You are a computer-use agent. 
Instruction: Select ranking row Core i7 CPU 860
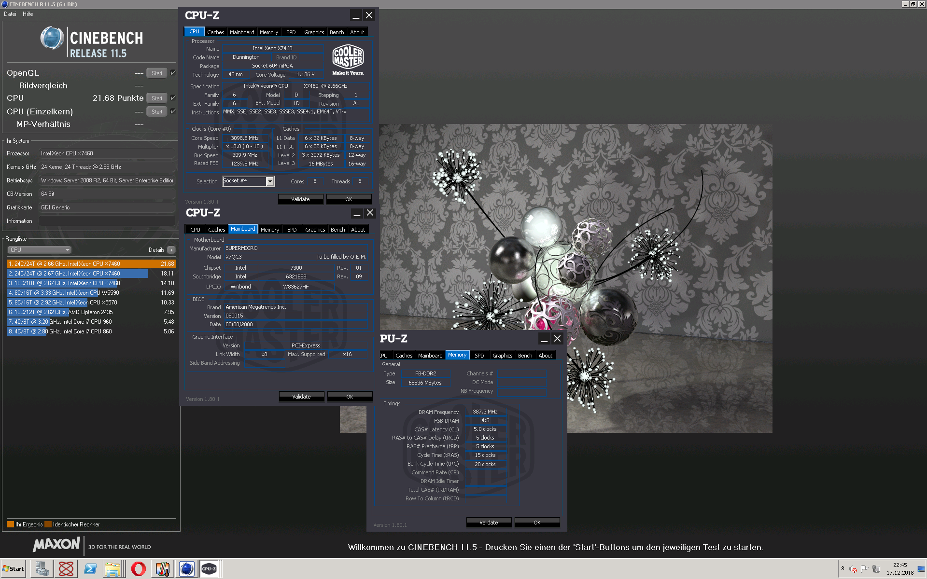[x=91, y=331]
